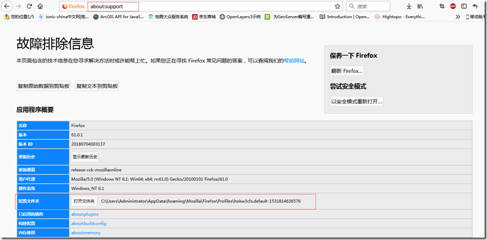Select the Mozilla/5.0 user agent string
The image size is (487, 240).
[x=150, y=179]
